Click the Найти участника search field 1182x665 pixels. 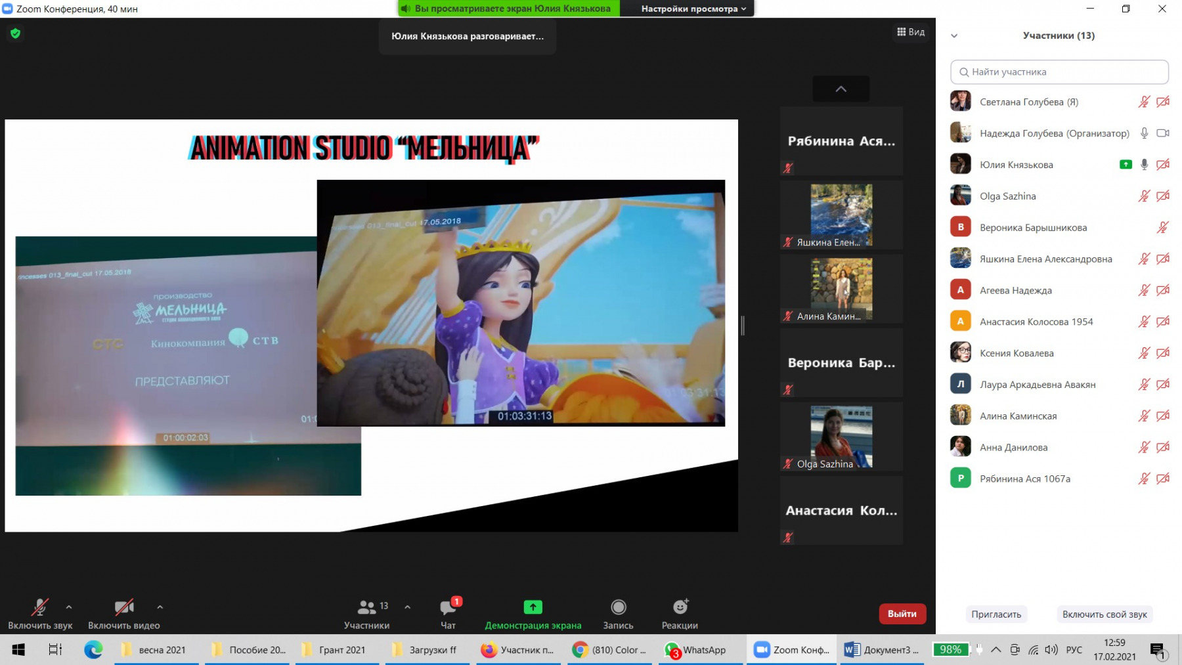1059,72
